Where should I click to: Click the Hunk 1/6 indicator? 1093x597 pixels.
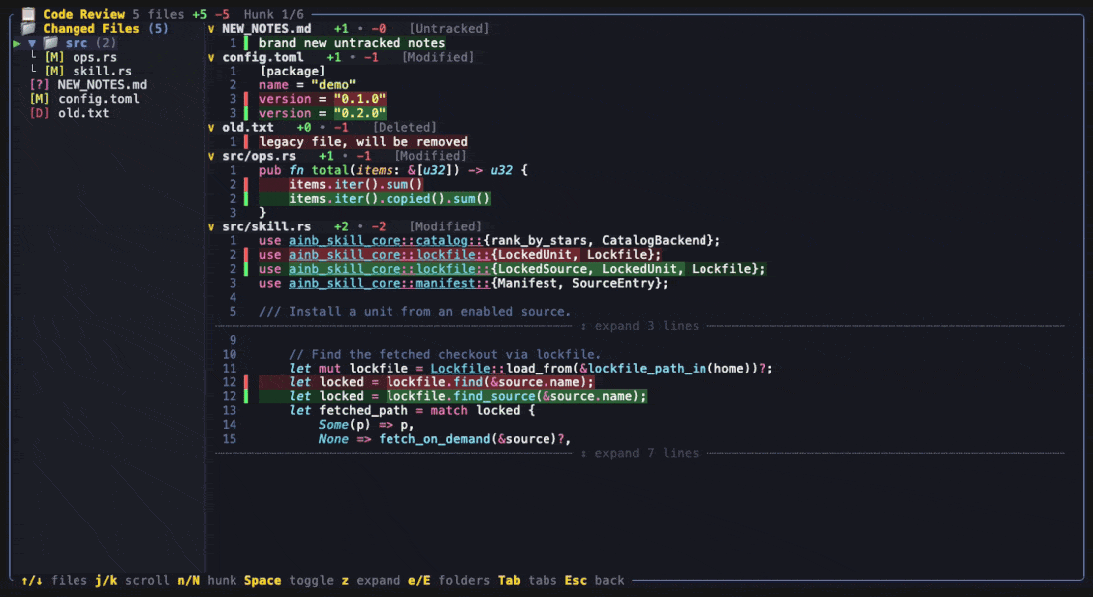tap(274, 14)
